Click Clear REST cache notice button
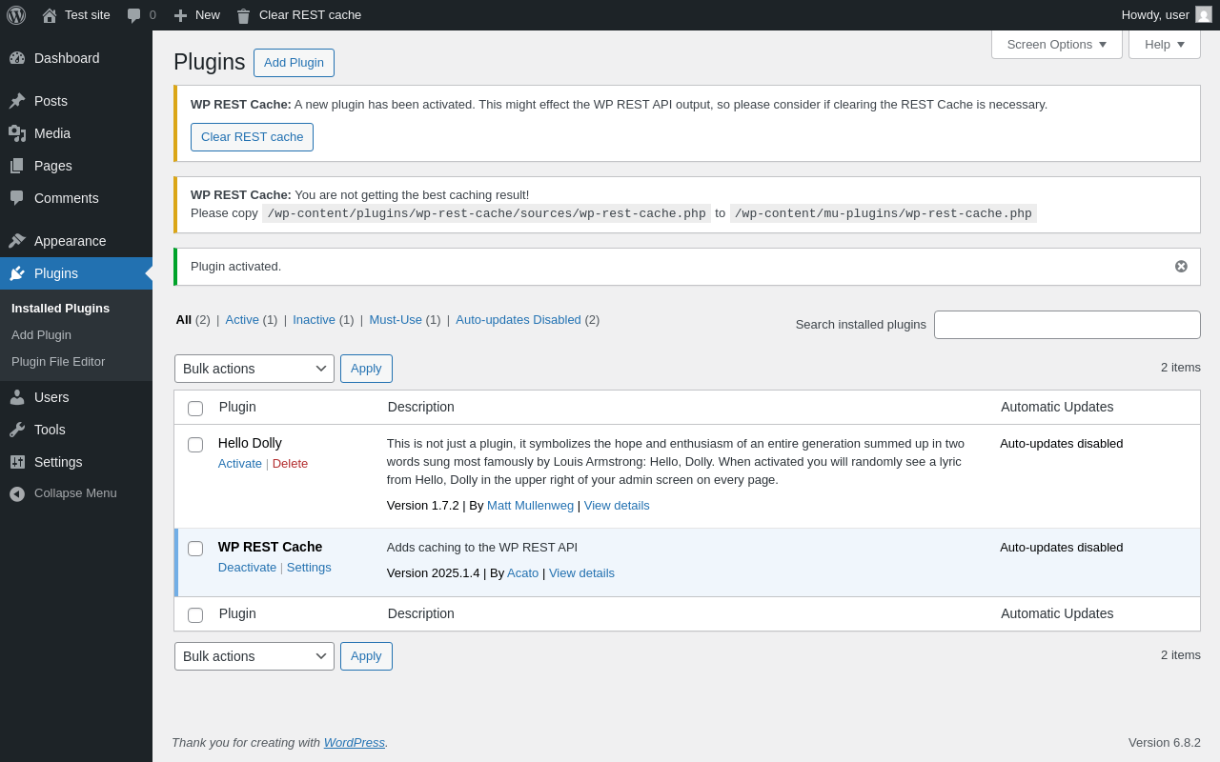Viewport: 1220px width, 762px height. point(252,137)
